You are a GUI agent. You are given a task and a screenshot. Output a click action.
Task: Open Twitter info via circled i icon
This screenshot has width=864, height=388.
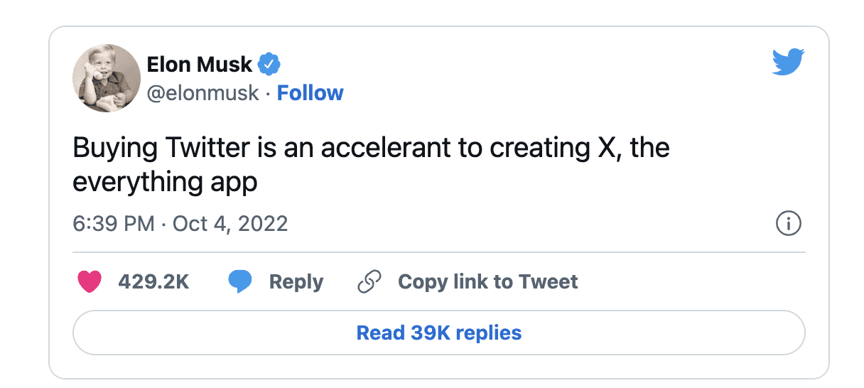pos(788,224)
